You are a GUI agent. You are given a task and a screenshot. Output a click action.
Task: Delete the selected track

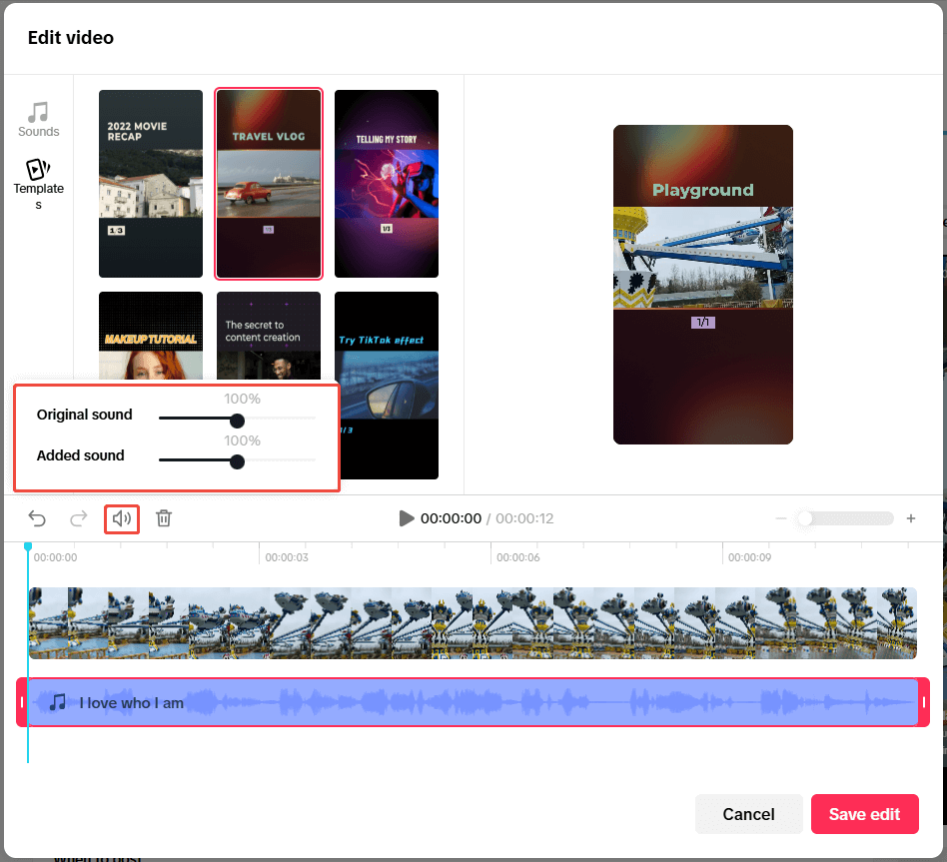(164, 518)
